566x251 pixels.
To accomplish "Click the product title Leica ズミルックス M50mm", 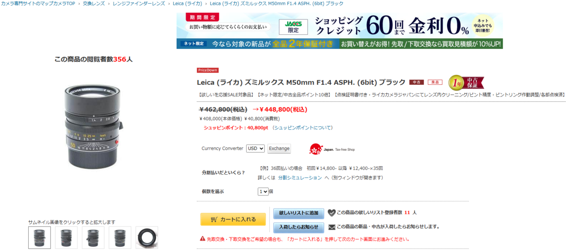I will (301, 82).
